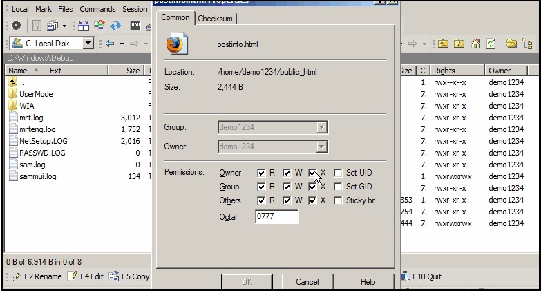Image resolution: width=541 pixels, height=291 pixels.
Task: Click remote panel forward arrow
Action: point(412,44)
